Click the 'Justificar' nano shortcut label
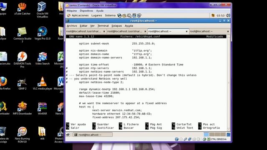Image resolution: width=267 pixels, height=150 pixels. pyautogui.click(x=106, y=128)
